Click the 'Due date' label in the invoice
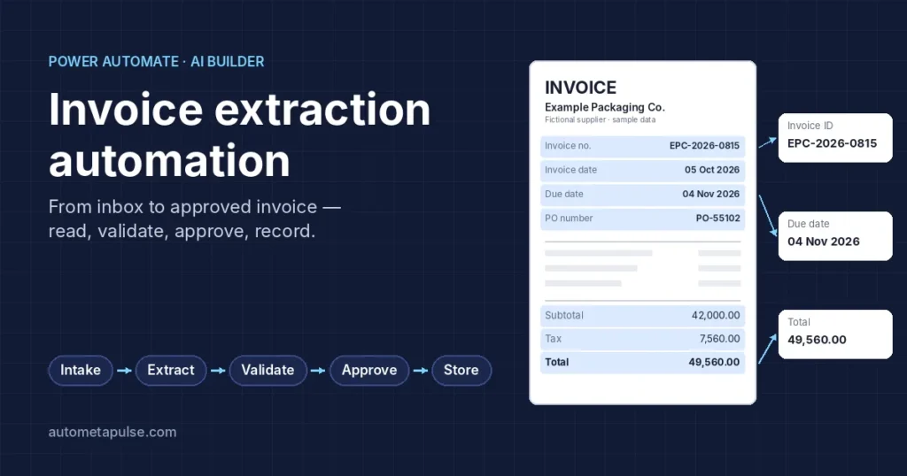The width and height of the screenshot is (907, 476). tap(563, 194)
